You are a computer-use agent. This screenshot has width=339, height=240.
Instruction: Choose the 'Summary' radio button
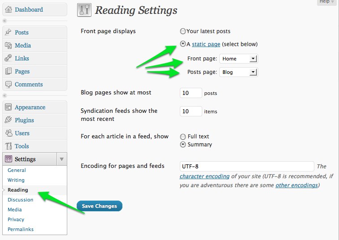pyautogui.click(x=183, y=145)
